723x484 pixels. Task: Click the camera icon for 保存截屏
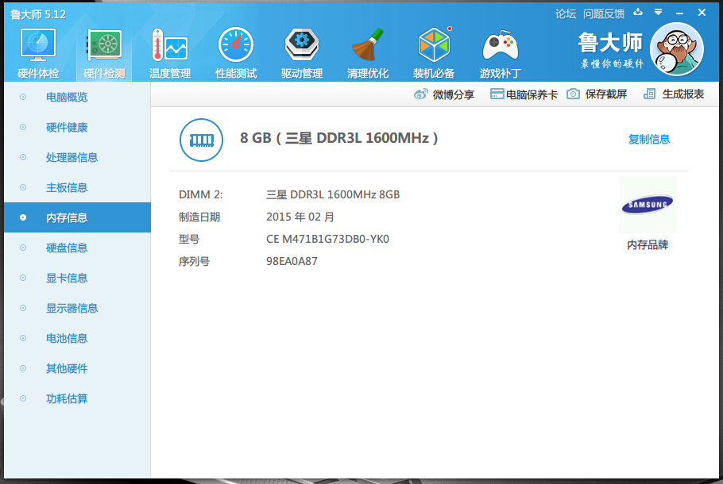pos(573,94)
